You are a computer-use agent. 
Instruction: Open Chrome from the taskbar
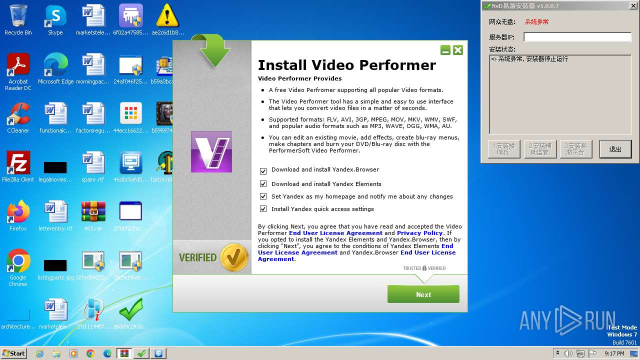[90, 353]
